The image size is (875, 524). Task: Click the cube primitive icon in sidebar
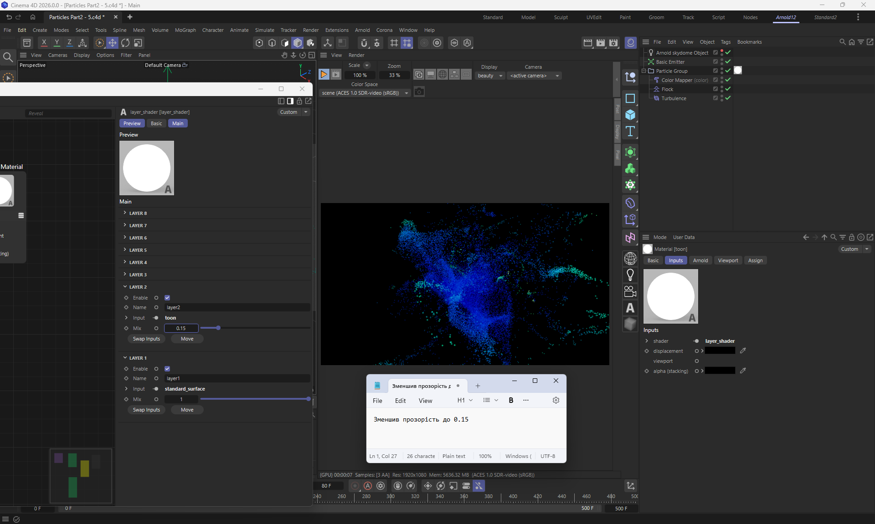tap(630, 115)
